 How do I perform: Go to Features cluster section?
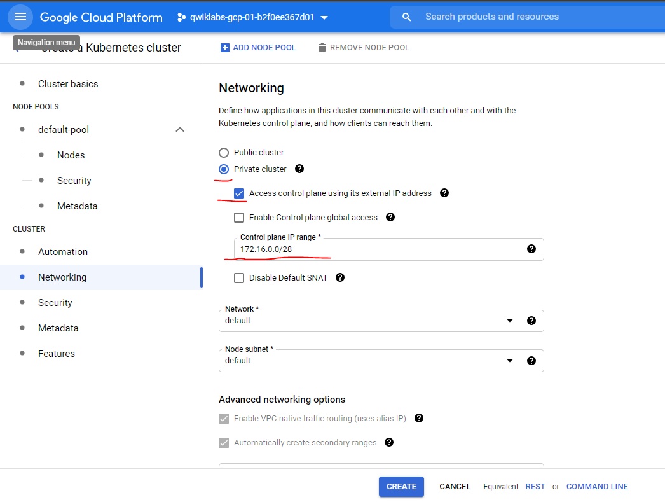pyautogui.click(x=57, y=354)
